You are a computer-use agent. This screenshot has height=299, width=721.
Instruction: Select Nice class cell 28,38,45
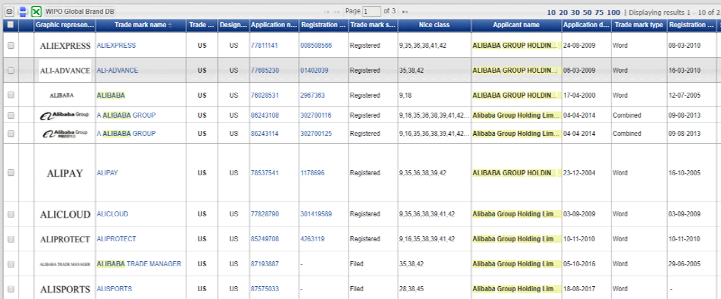point(434,289)
